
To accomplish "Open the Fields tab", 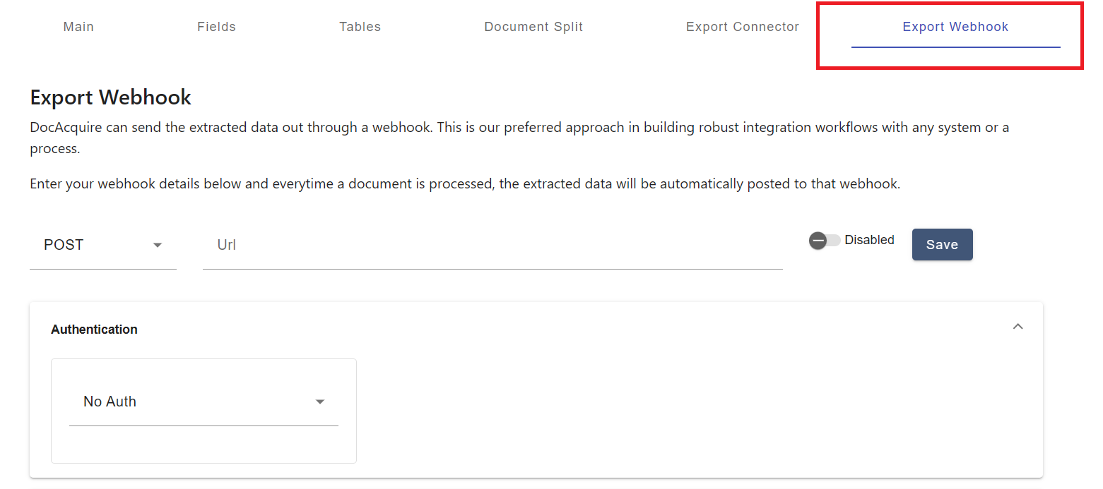I will (216, 26).
